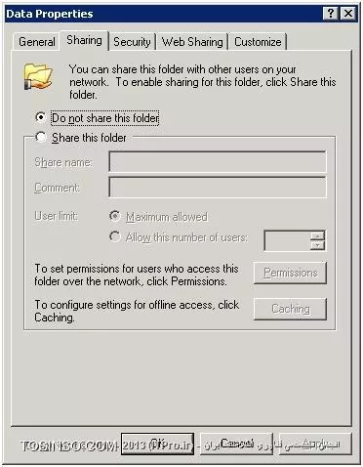This screenshot has width=363, height=467.
Task: Click the OK button
Action: tap(157, 444)
